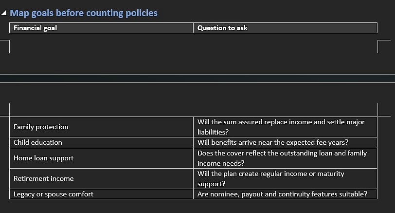
Task: Select the 'Question to ask' header cell
Action: click(285, 28)
